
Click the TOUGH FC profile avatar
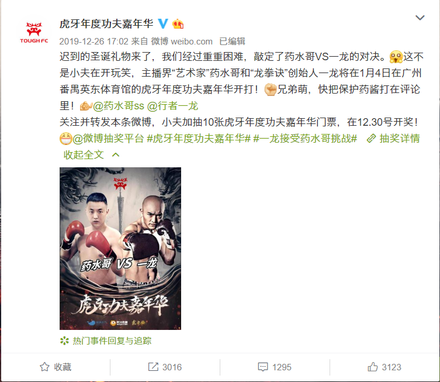34,32
